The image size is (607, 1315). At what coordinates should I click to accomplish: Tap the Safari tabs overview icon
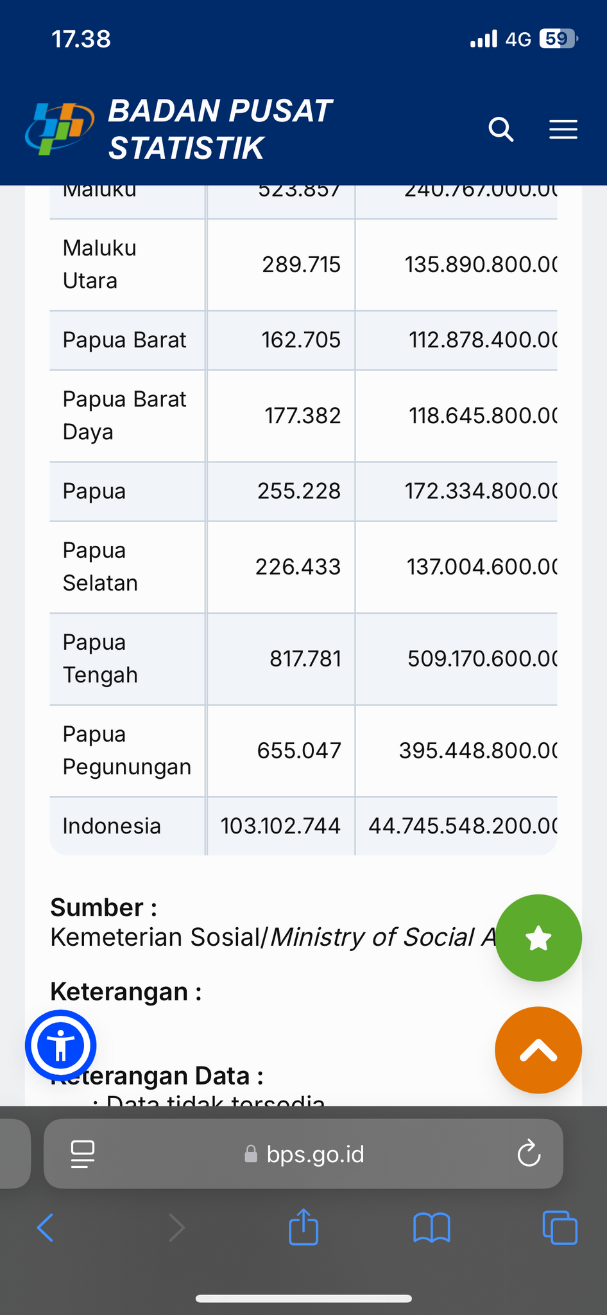click(560, 1227)
